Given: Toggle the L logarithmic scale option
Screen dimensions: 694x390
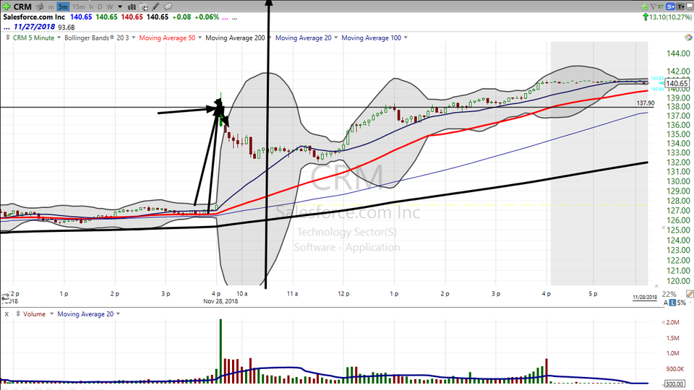Looking at the screenshot, I should pos(673,303).
